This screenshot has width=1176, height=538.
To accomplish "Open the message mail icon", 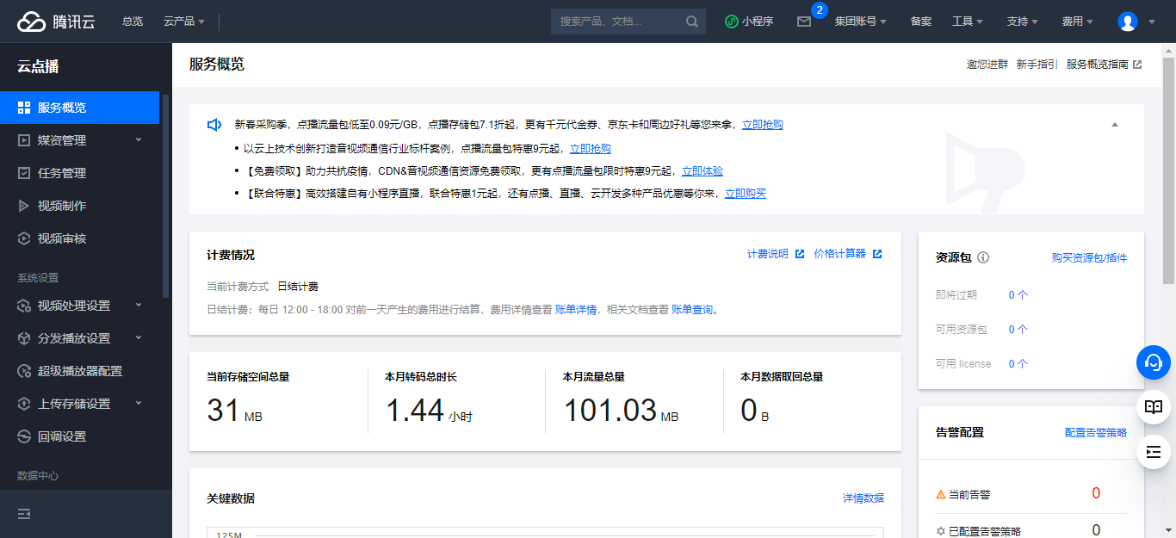I will pyautogui.click(x=804, y=22).
